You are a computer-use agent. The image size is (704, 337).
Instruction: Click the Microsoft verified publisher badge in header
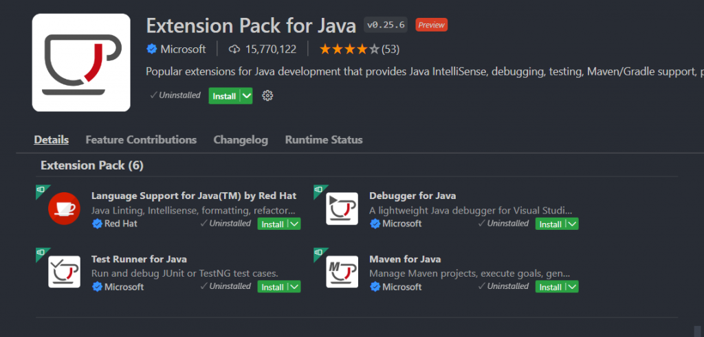click(152, 49)
